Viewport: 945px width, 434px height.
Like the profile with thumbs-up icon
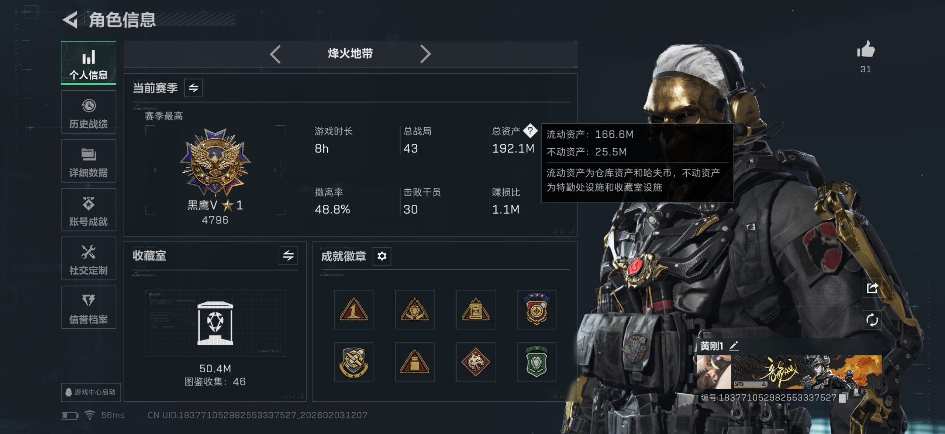pos(866,49)
